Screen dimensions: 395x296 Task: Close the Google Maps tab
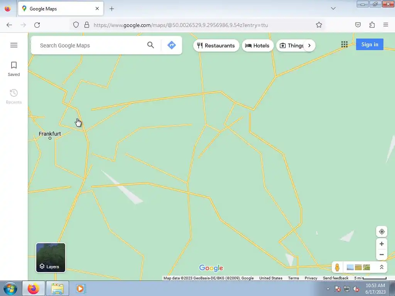tap(97, 8)
